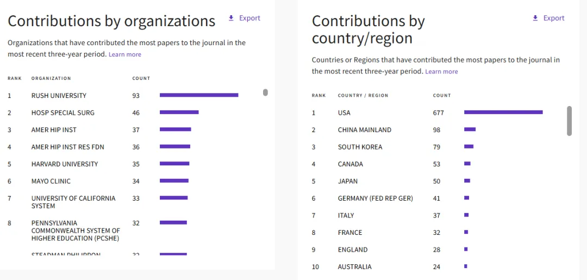Select ENGLAND entry

[x=353, y=250]
